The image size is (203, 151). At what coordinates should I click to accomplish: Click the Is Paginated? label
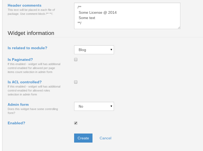click(20, 60)
